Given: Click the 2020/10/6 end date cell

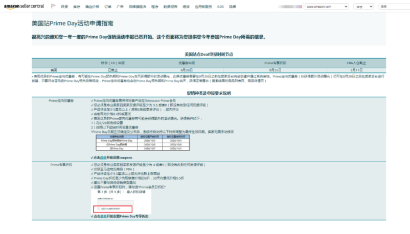Looking at the screenshot, I should (x=176, y=144).
